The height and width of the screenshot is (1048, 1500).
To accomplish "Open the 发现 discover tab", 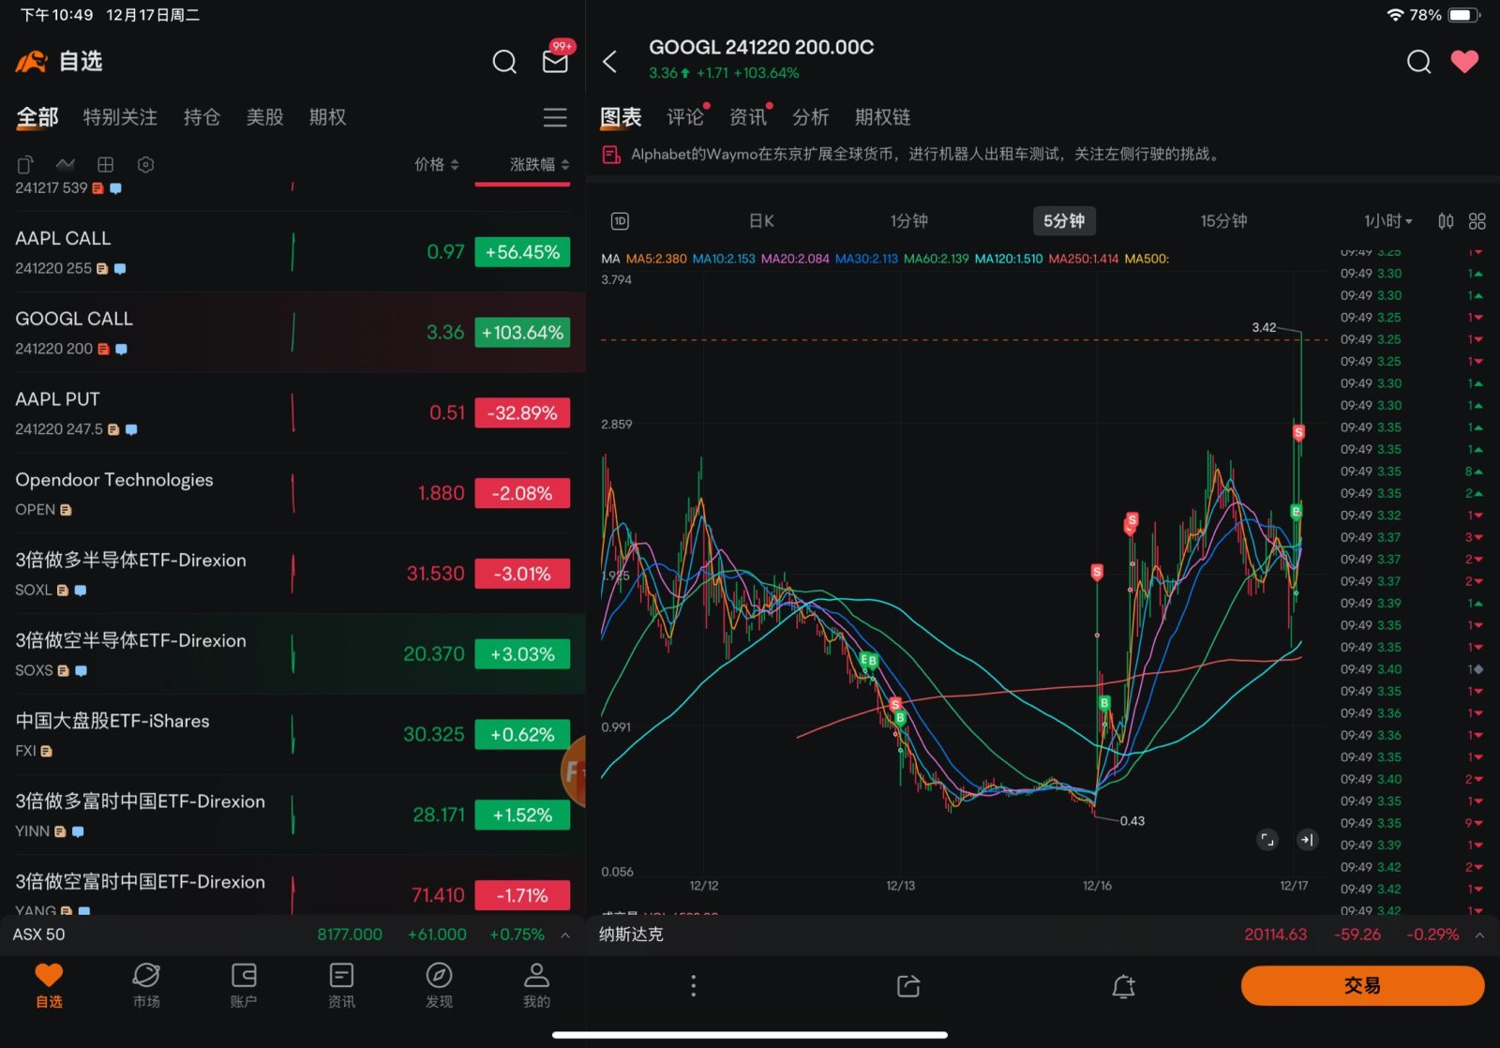I will 439,985.
